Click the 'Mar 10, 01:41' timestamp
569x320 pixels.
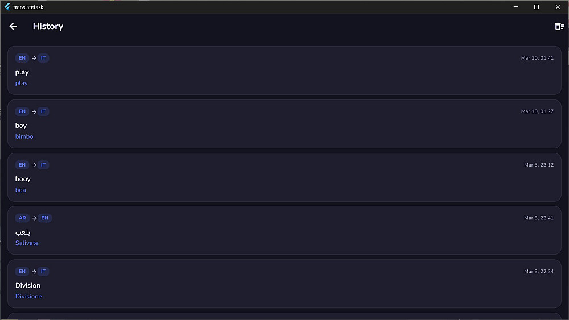537,58
